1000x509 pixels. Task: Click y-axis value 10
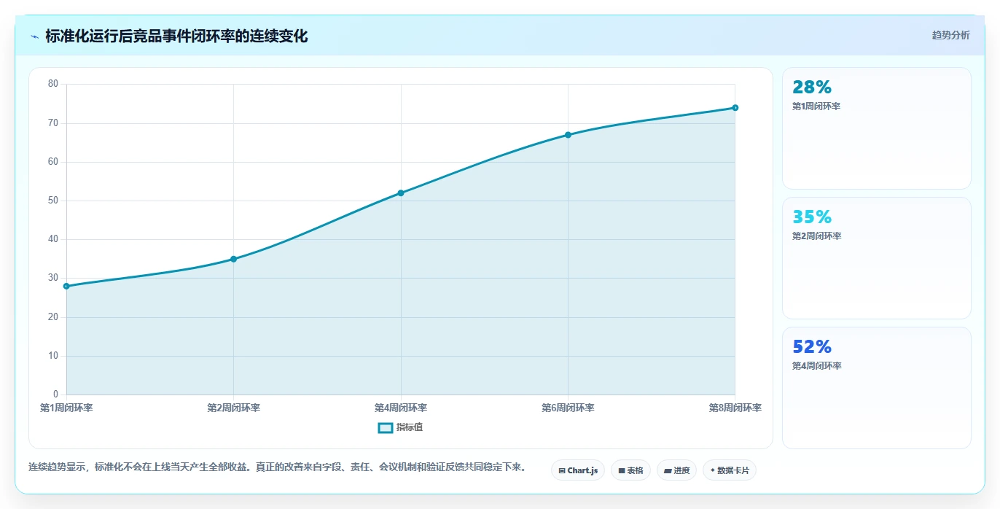point(53,356)
